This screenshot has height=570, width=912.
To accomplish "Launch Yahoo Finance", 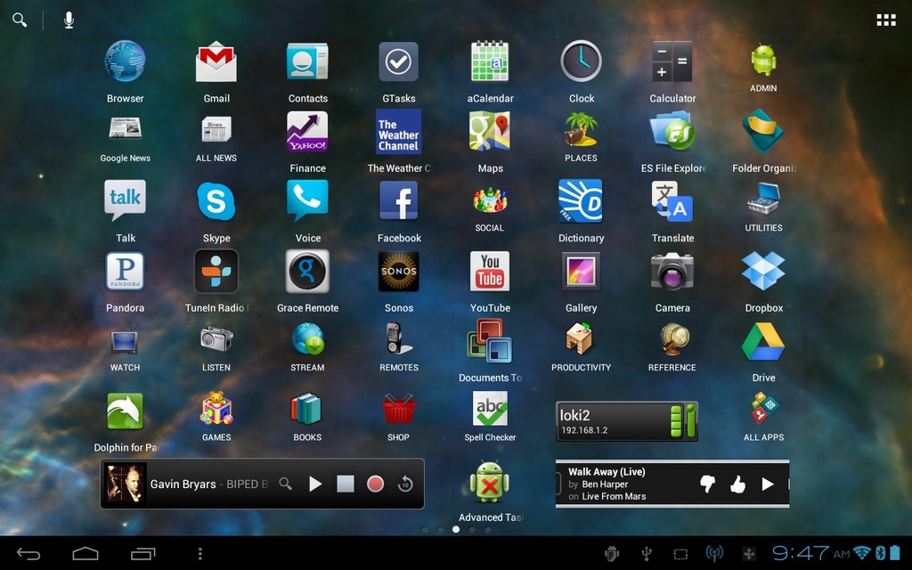I will tap(307, 132).
